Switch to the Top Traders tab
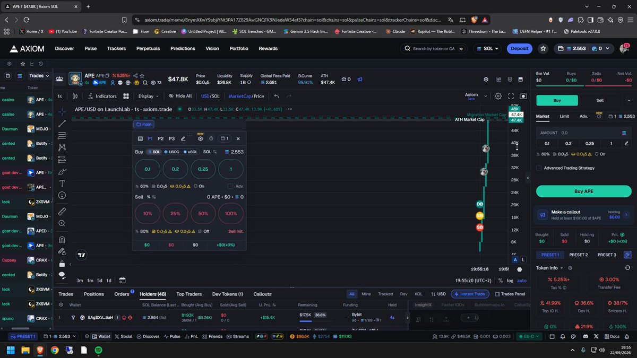 click(x=189, y=294)
